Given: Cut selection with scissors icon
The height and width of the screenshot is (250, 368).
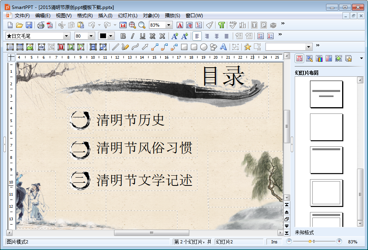Looking at the screenshot, I should pyautogui.click(x=62, y=25).
